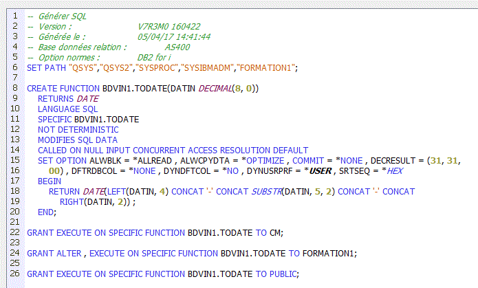Click 'LANGUAGE SQL' on line 10
This screenshot has height=288, width=478.
(x=67, y=109)
